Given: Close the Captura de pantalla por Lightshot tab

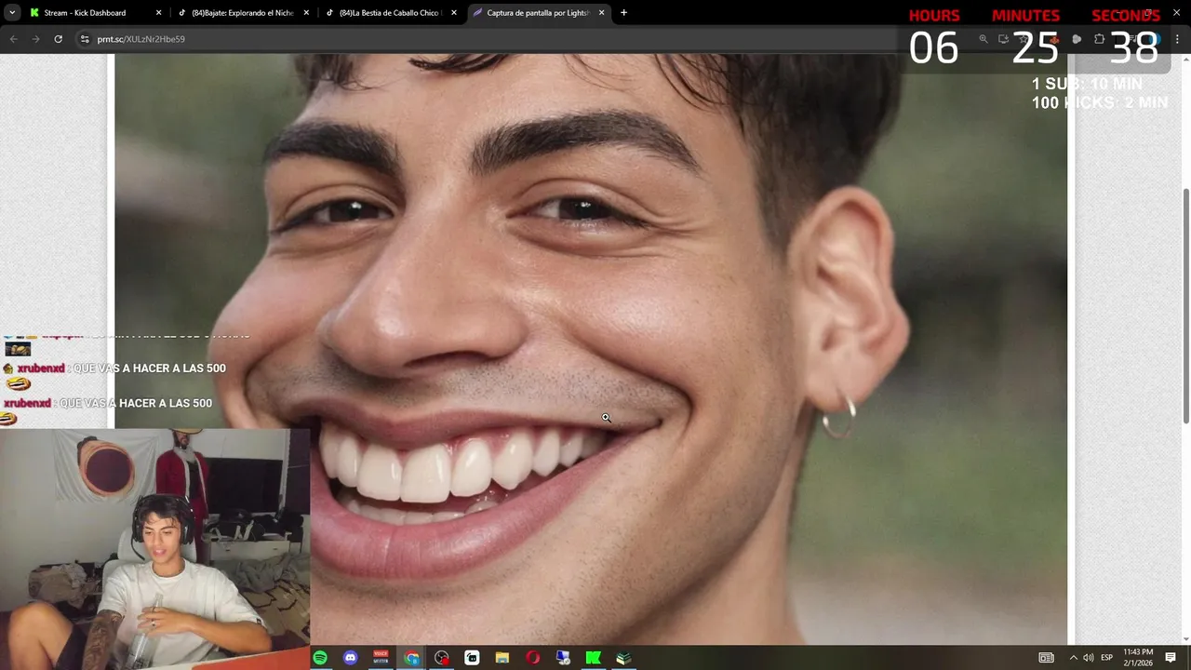Looking at the screenshot, I should [602, 13].
